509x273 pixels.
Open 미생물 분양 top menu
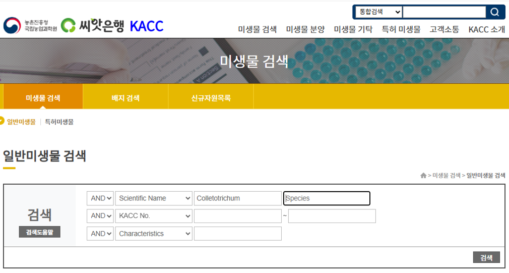point(305,29)
